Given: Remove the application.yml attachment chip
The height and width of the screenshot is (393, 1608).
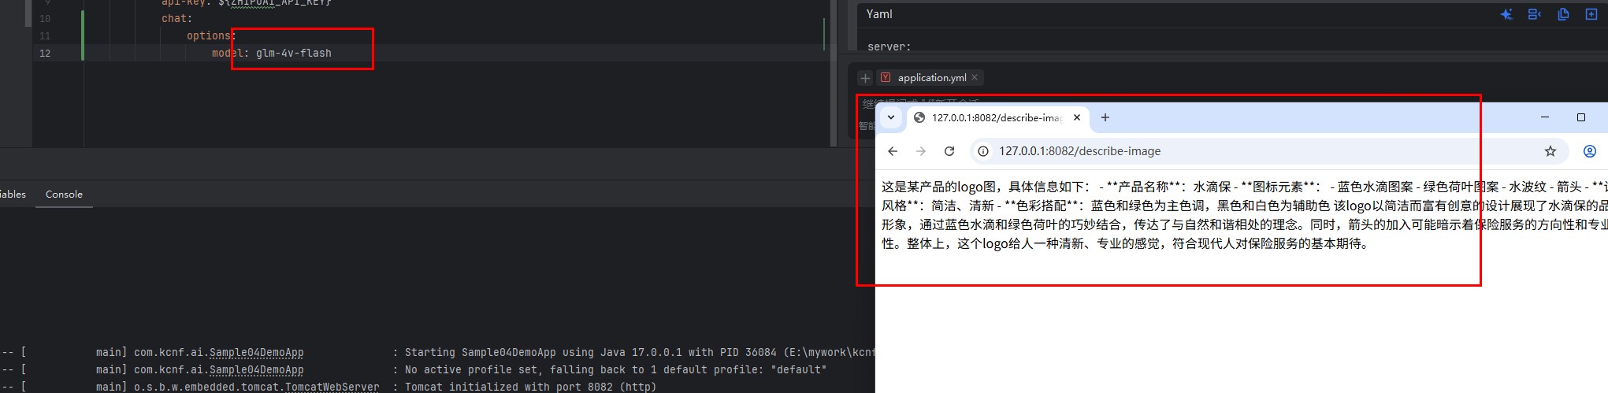Looking at the screenshot, I should 975,77.
